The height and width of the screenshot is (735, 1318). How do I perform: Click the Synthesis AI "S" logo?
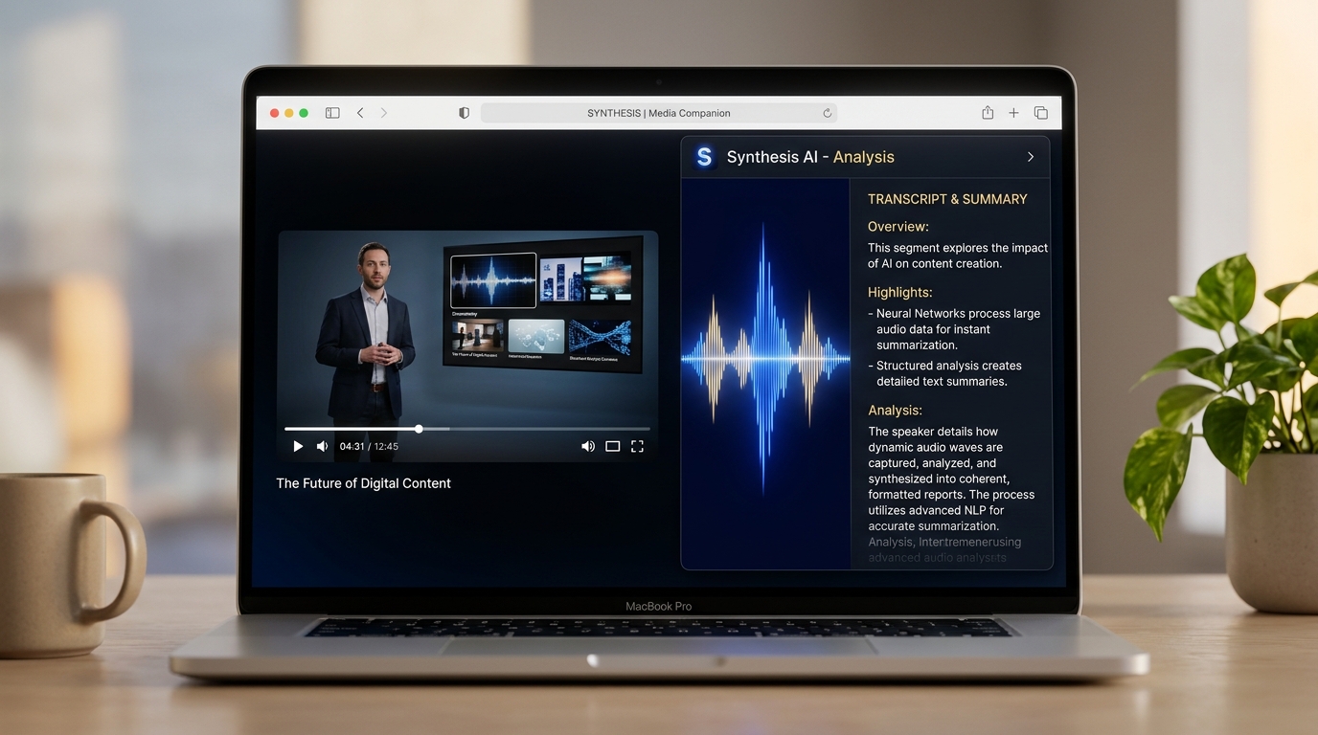coord(705,157)
